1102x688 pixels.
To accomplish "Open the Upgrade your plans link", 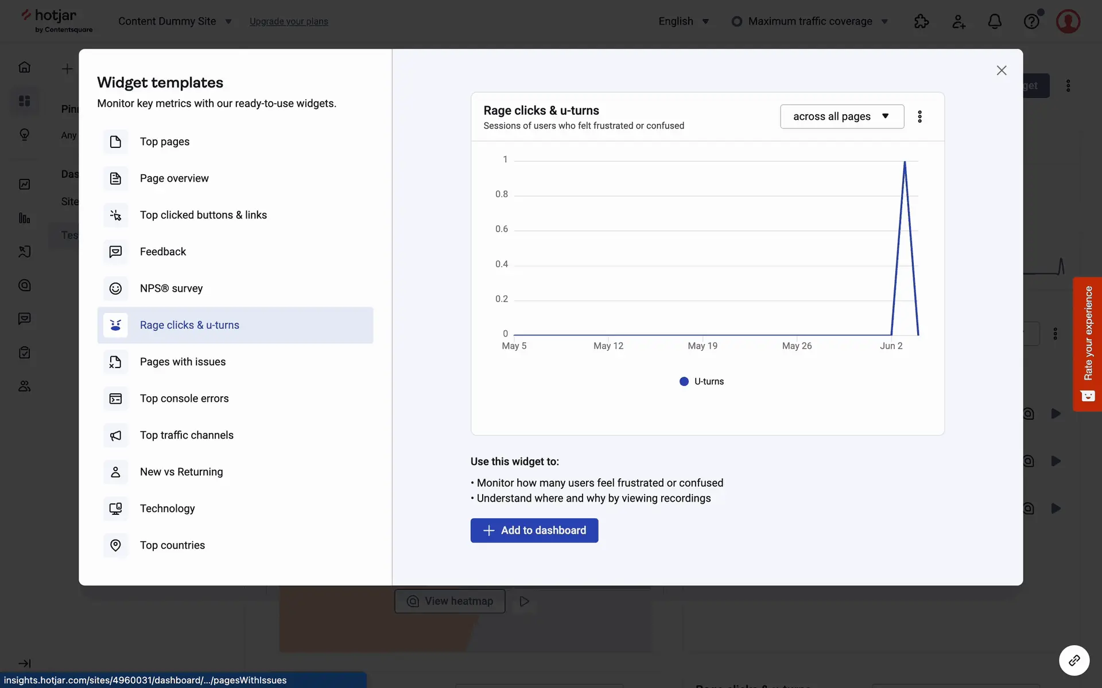I will 289,21.
